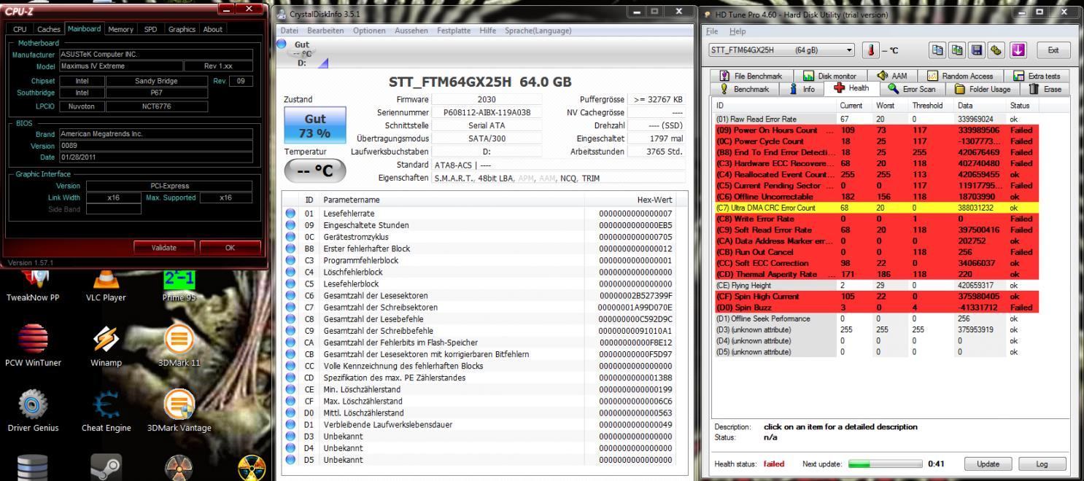Open the VLC Player desktop icon
This screenshot has height=481, width=1084.
[106, 283]
